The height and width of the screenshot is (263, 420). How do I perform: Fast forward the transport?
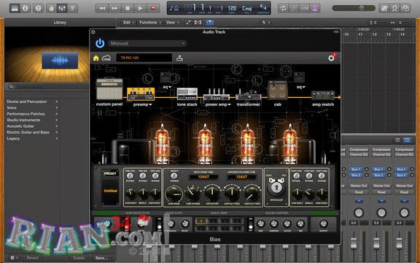[114, 8]
